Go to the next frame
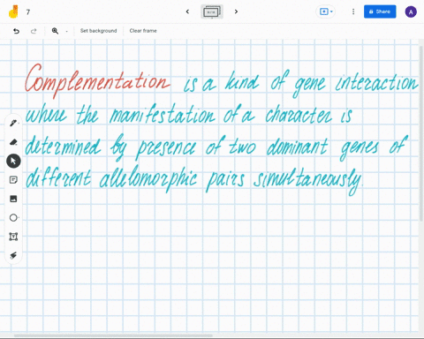Screen dimensions: 424x339 pyautogui.click(x=236, y=11)
